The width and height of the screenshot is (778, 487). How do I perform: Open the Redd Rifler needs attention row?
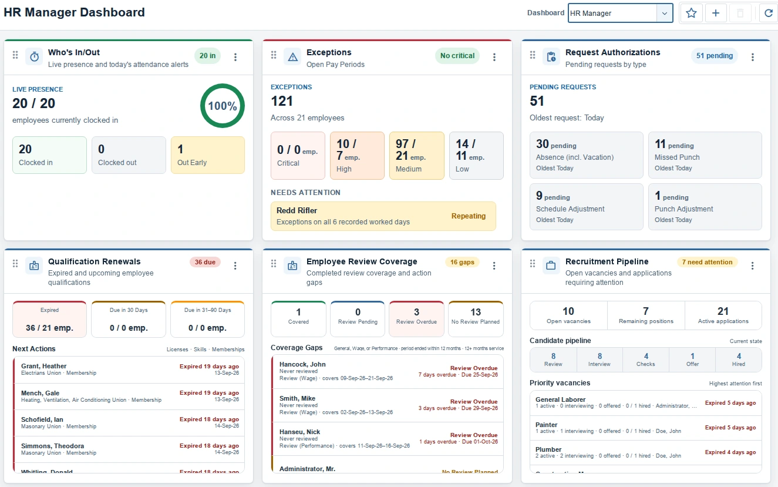point(383,216)
